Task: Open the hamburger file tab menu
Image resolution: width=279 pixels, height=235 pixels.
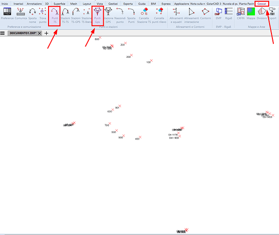Action: point(2,33)
